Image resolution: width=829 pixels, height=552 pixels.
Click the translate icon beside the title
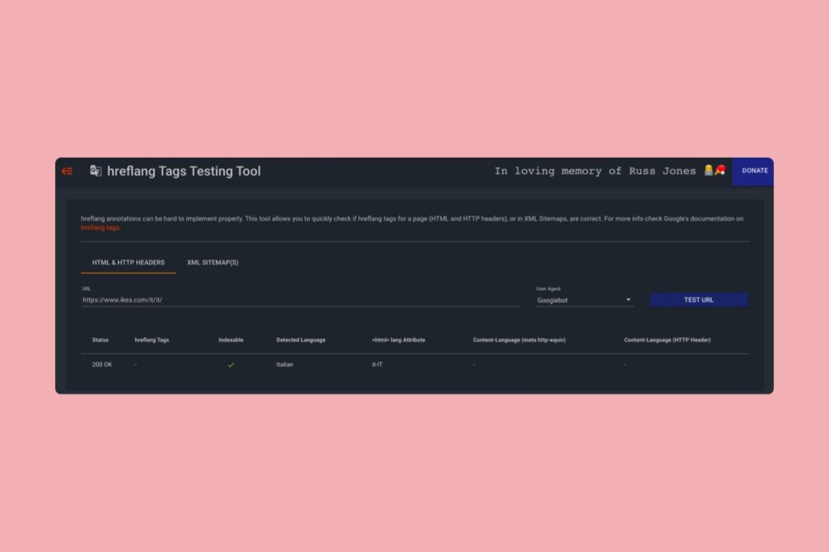[x=96, y=171]
